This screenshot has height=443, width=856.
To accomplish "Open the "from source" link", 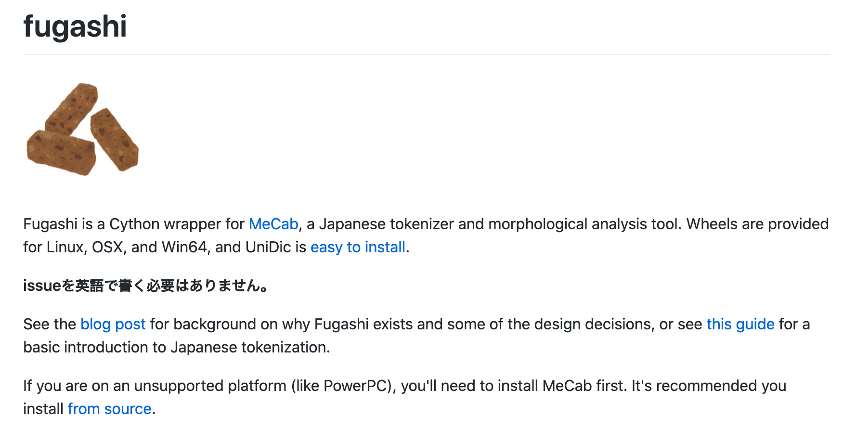I will [110, 409].
